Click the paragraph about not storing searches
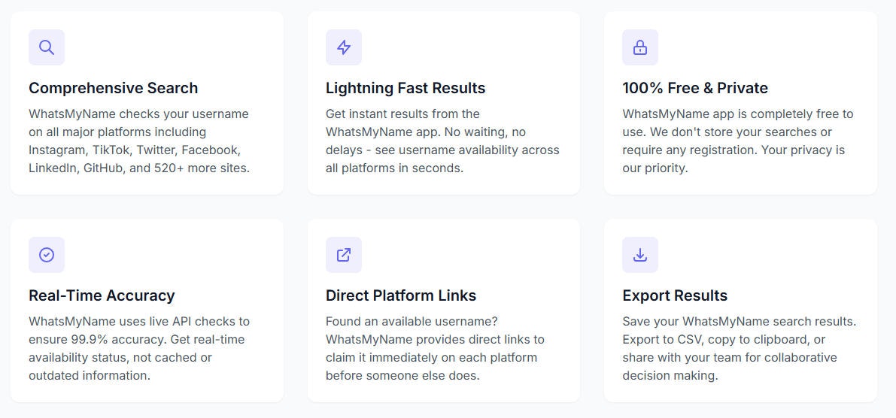This screenshot has height=418, width=896. (738, 141)
